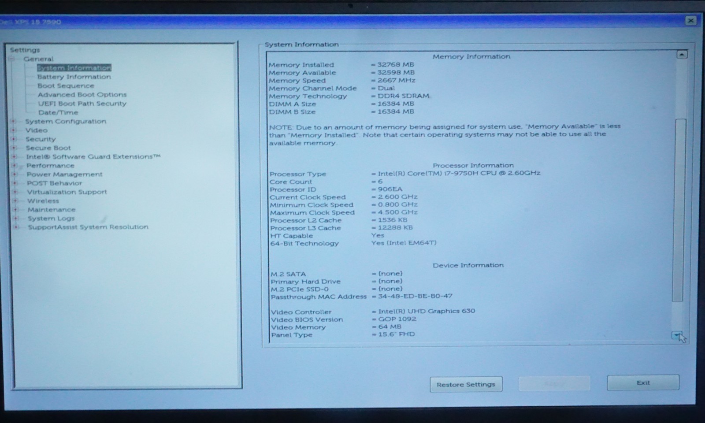Click the greyed-out Apply button
The width and height of the screenshot is (705, 423).
(x=554, y=383)
